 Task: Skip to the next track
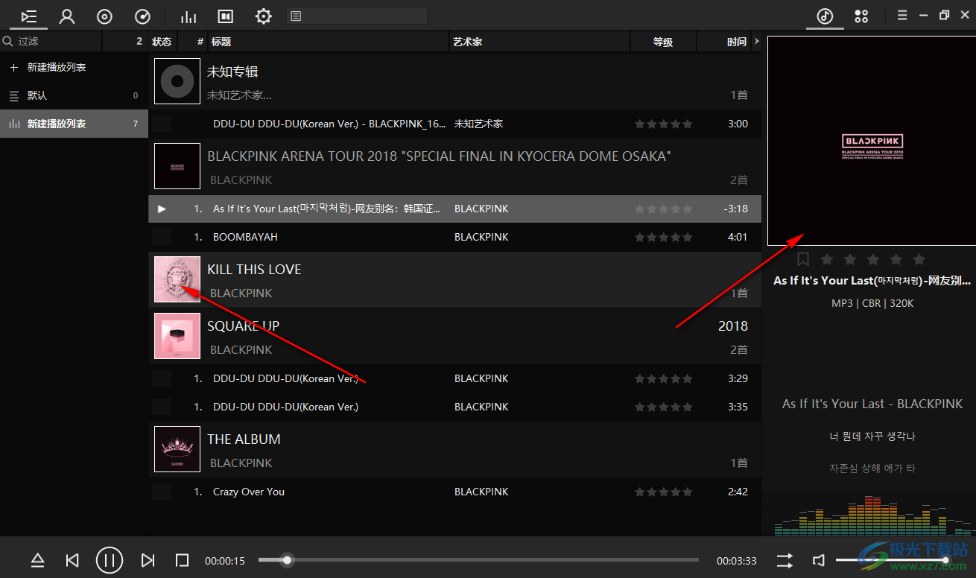(x=148, y=560)
